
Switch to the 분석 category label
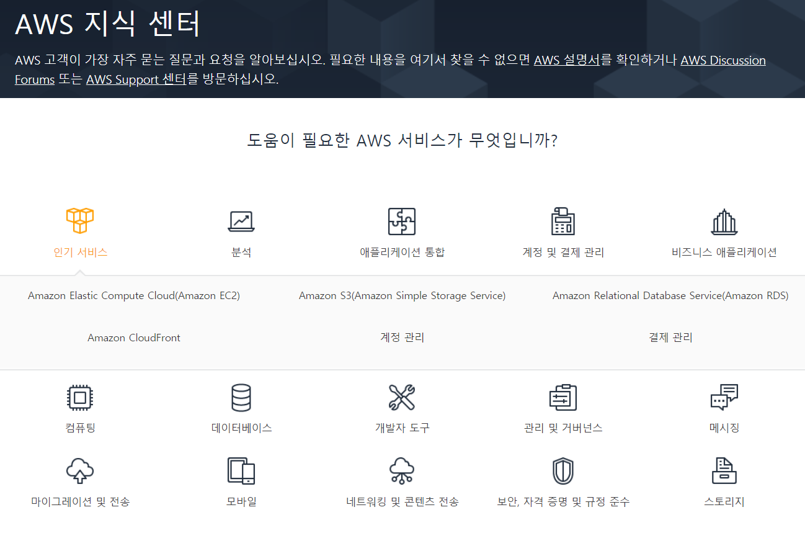pos(241,253)
